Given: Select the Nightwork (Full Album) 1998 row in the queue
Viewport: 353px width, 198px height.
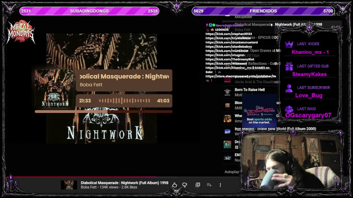Looking at the screenshot, I should (x=282, y=27).
